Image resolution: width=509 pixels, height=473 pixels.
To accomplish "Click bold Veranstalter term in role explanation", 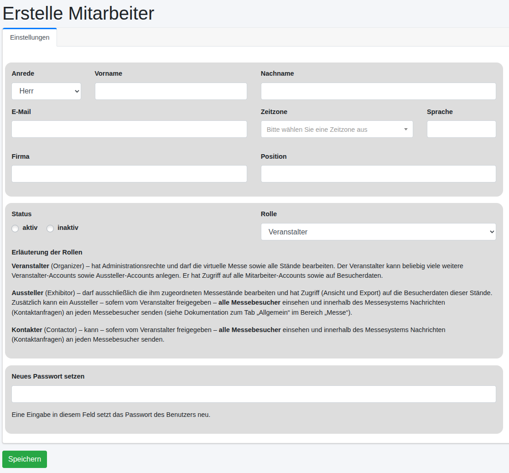I will tap(31, 265).
